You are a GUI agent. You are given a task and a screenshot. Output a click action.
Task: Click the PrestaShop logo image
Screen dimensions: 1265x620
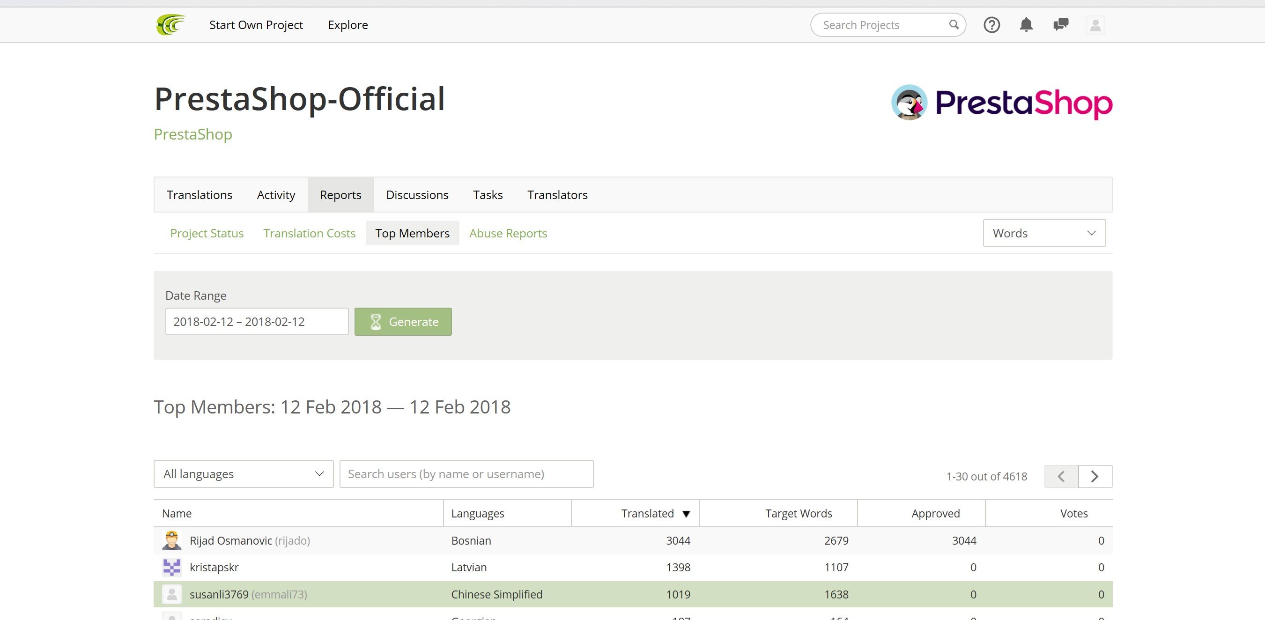point(1002,103)
